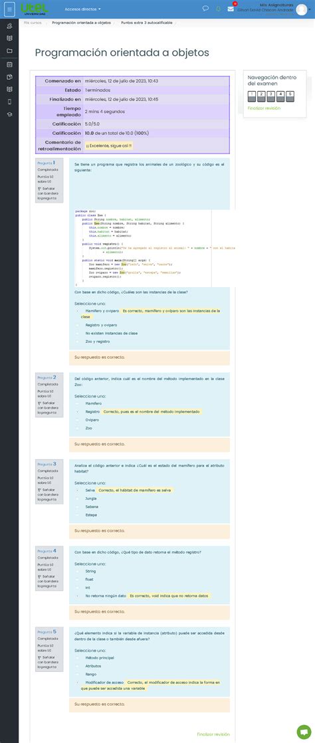315x743 pixels.
Task: Jump to question 1 in exam navigation
Action: pyautogui.click(x=253, y=96)
